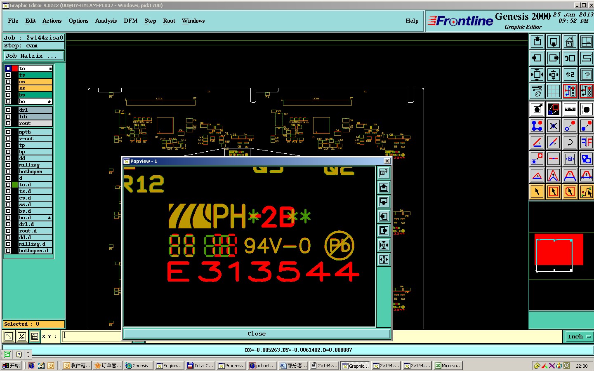Open the File menu
594x371 pixels.
(x=13, y=21)
